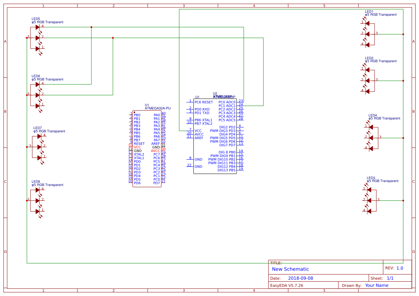Click the LED2 RGB diode symbol

(x=367, y=81)
